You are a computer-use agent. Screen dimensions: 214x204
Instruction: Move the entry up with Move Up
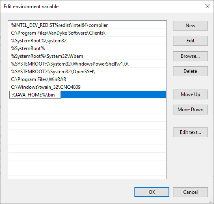pos(190,94)
